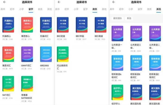Pick the 职称英语C级词汇 book cover
The image size is (163, 105).
(x=155, y=63)
